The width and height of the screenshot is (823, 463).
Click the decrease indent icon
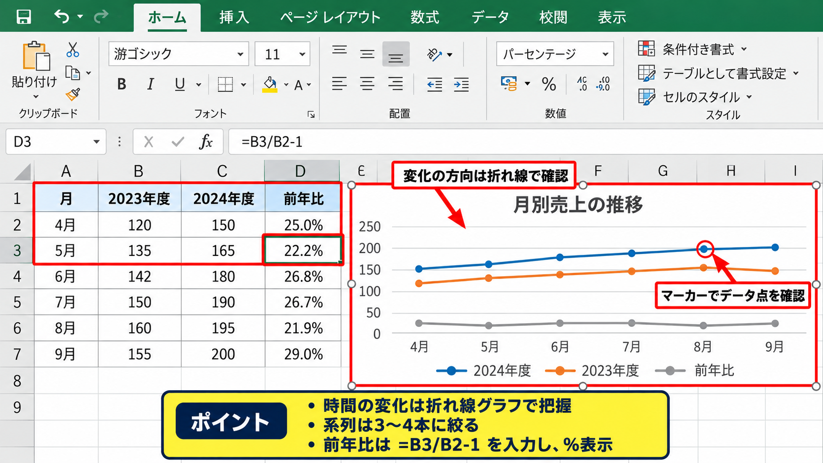pyautogui.click(x=435, y=85)
